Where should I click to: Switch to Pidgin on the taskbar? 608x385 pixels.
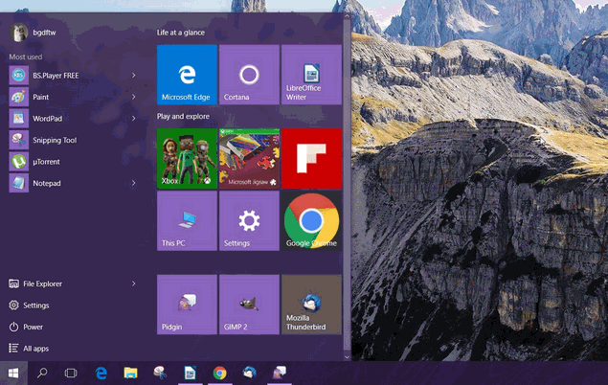pos(280,373)
